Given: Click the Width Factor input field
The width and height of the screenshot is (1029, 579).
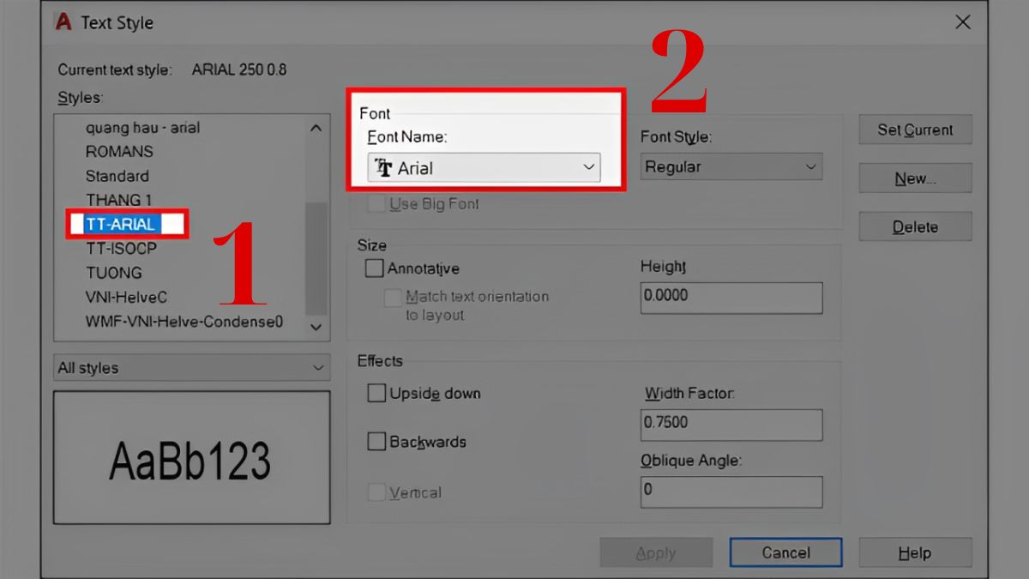Looking at the screenshot, I should 731,425.
